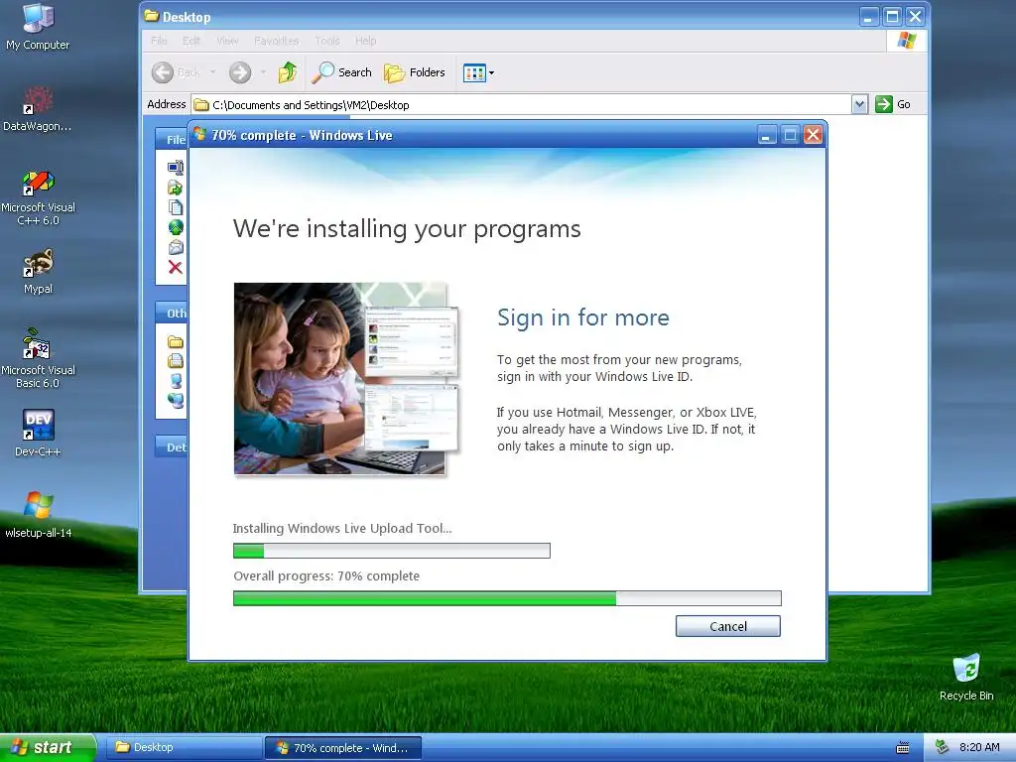The image size is (1016, 762).
Task: Open the Help menu in Desktop window
Action: pos(365,41)
